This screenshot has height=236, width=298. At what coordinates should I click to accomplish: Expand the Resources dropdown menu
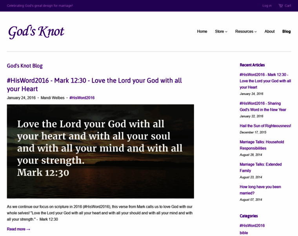[x=246, y=31]
